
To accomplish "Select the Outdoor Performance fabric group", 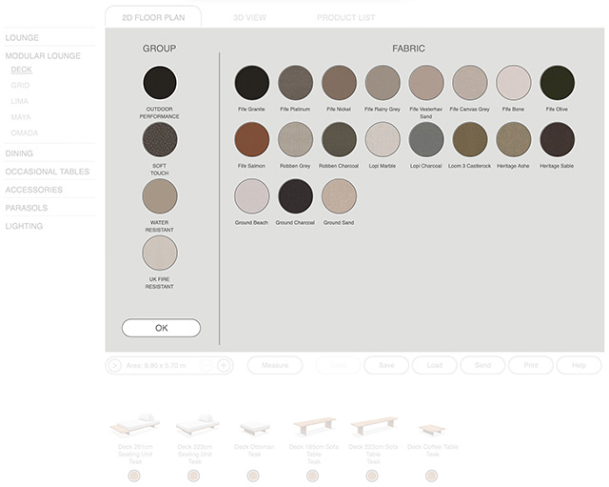I will pos(160,83).
